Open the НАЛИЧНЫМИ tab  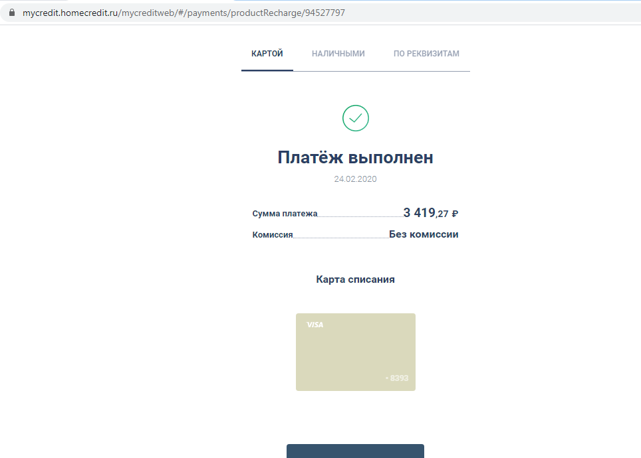(x=338, y=54)
